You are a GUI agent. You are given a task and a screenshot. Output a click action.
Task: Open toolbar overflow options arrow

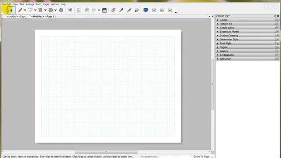[x=176, y=12]
